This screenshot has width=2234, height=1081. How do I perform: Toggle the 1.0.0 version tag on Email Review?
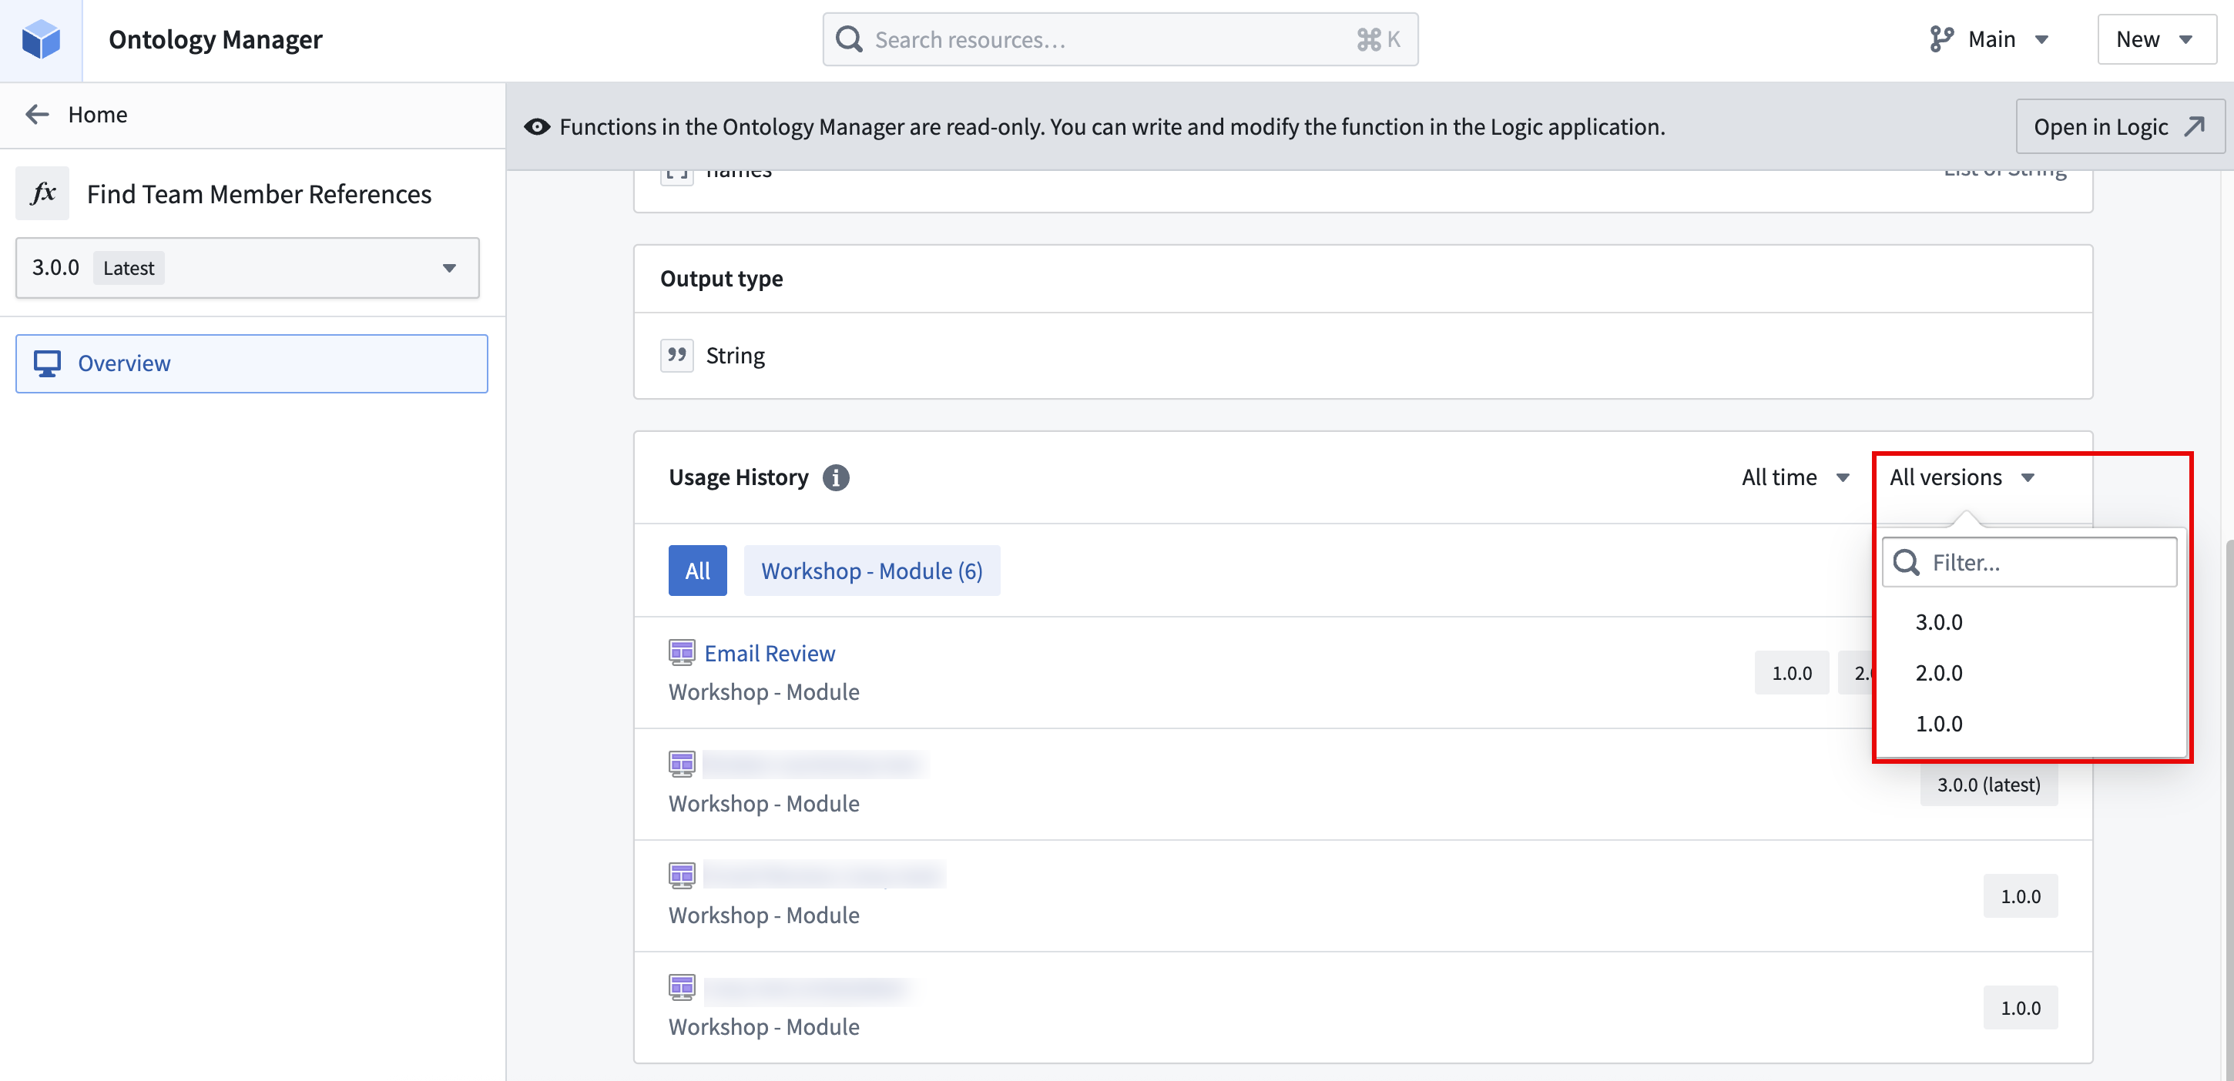(1791, 672)
